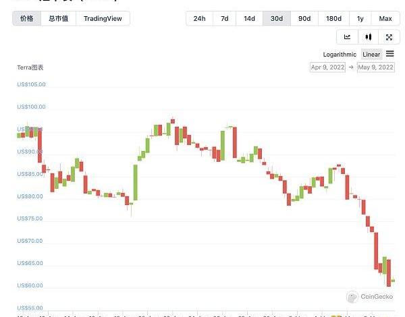Show the Max time range
The width and height of the screenshot is (405, 317).
(x=385, y=18)
